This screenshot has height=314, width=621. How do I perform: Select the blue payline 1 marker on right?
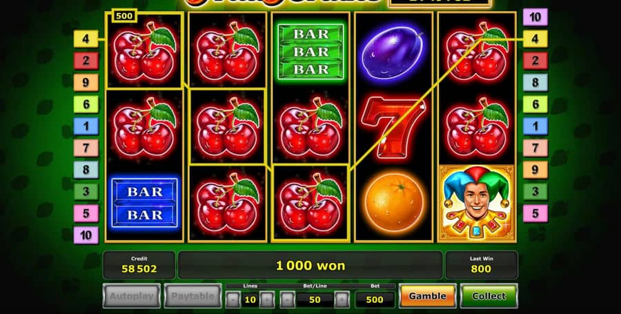coord(535,126)
